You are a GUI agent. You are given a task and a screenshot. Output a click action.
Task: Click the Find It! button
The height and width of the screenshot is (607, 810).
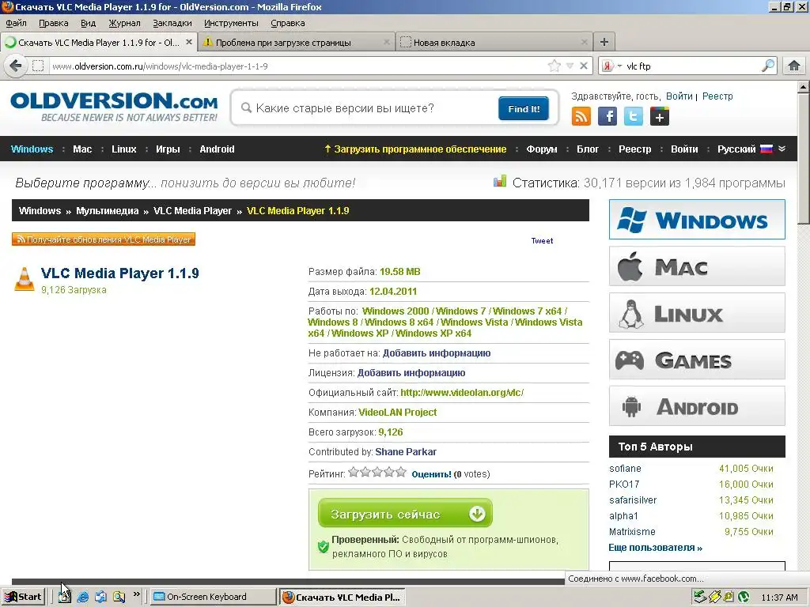click(524, 108)
